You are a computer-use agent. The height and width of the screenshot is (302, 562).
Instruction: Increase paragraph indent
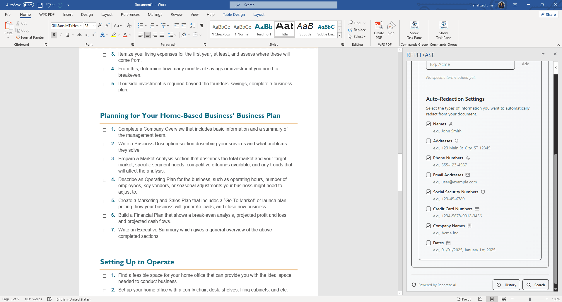(x=184, y=25)
